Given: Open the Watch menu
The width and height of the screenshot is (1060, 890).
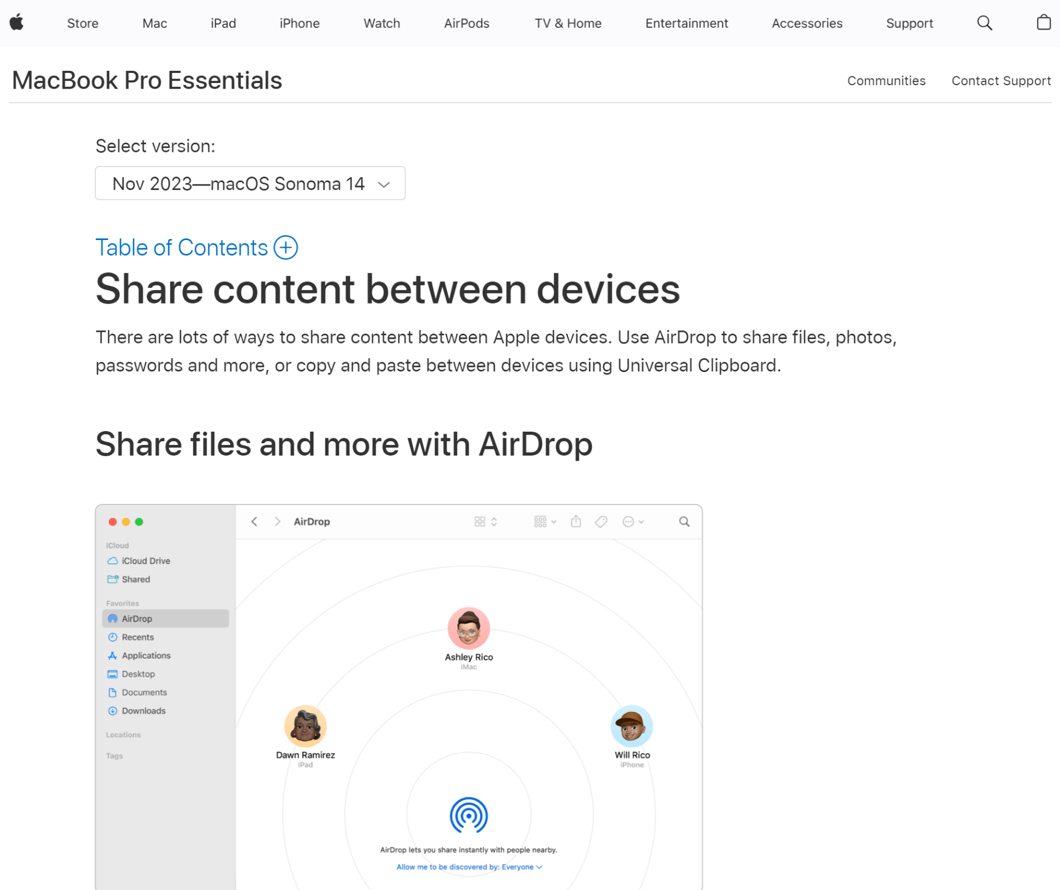Looking at the screenshot, I should click(381, 23).
